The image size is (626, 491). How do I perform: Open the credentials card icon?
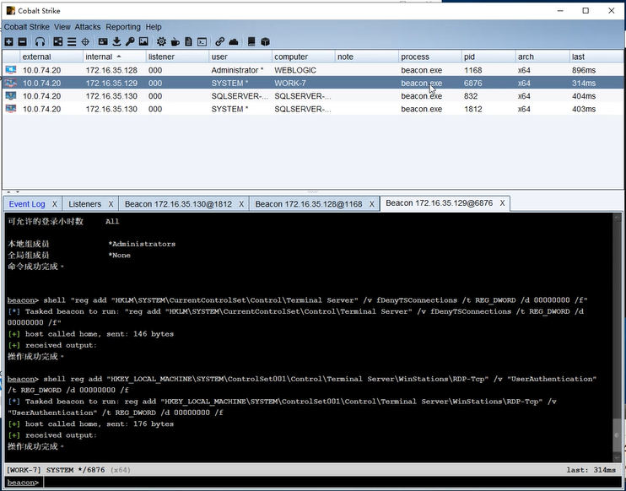(x=103, y=41)
